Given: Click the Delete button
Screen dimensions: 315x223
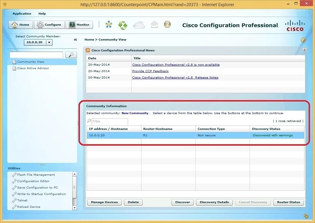Looking at the screenshot, I should (133, 202).
